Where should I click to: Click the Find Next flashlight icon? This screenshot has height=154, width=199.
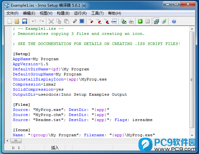[99, 21]
